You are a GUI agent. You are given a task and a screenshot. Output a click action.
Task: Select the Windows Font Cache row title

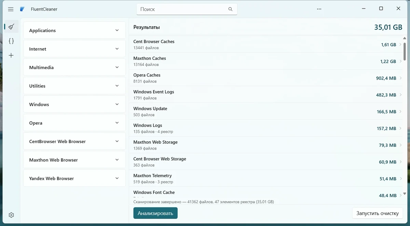point(154,192)
